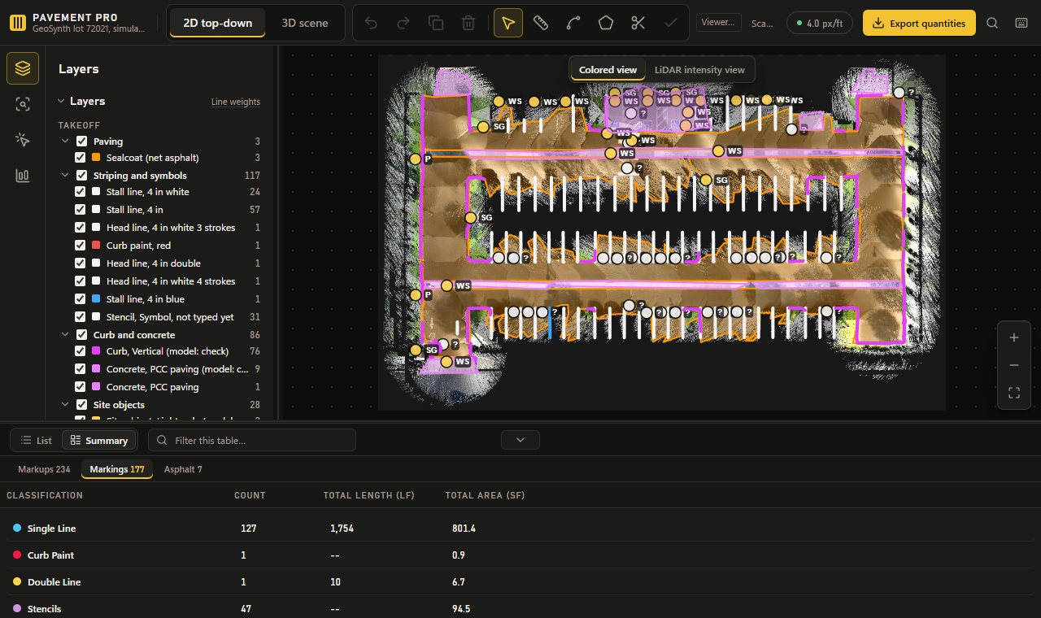Click the checkmark confirm icon in toolbar
The width and height of the screenshot is (1041, 618).
pos(671,23)
